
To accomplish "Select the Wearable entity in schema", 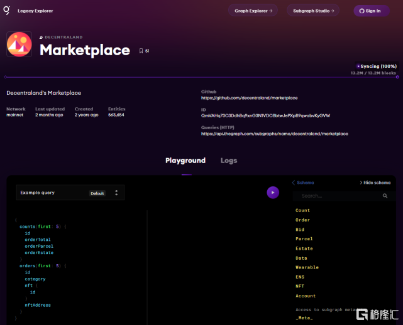I will [x=307, y=267].
